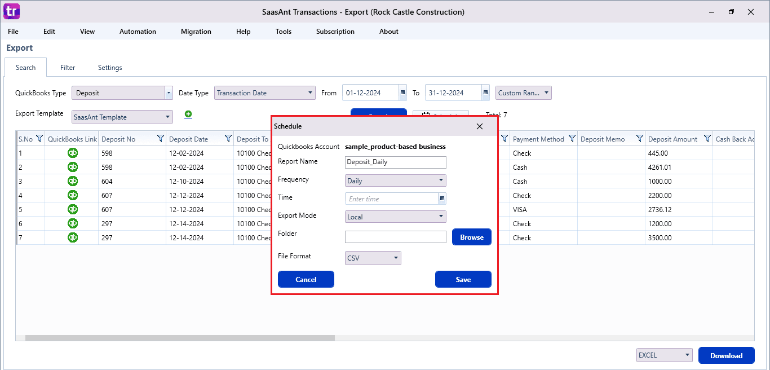Filter the Payment Method column
Screen dimensions: 770x370
(x=572, y=139)
